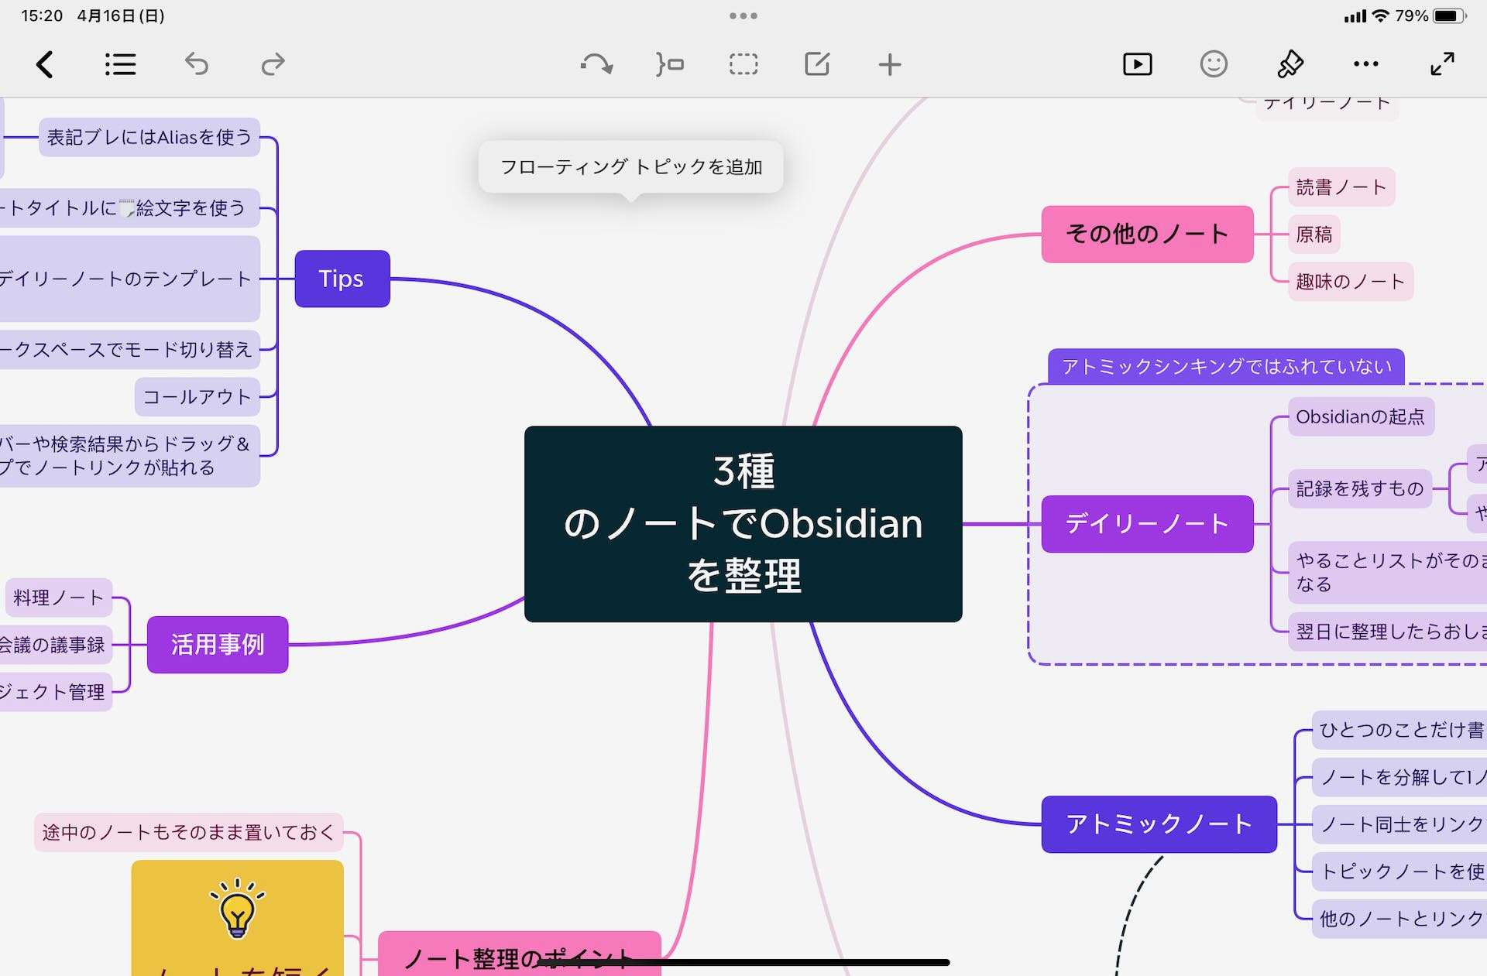
Task: Select the 読書ノート subtopic
Action: [1341, 187]
